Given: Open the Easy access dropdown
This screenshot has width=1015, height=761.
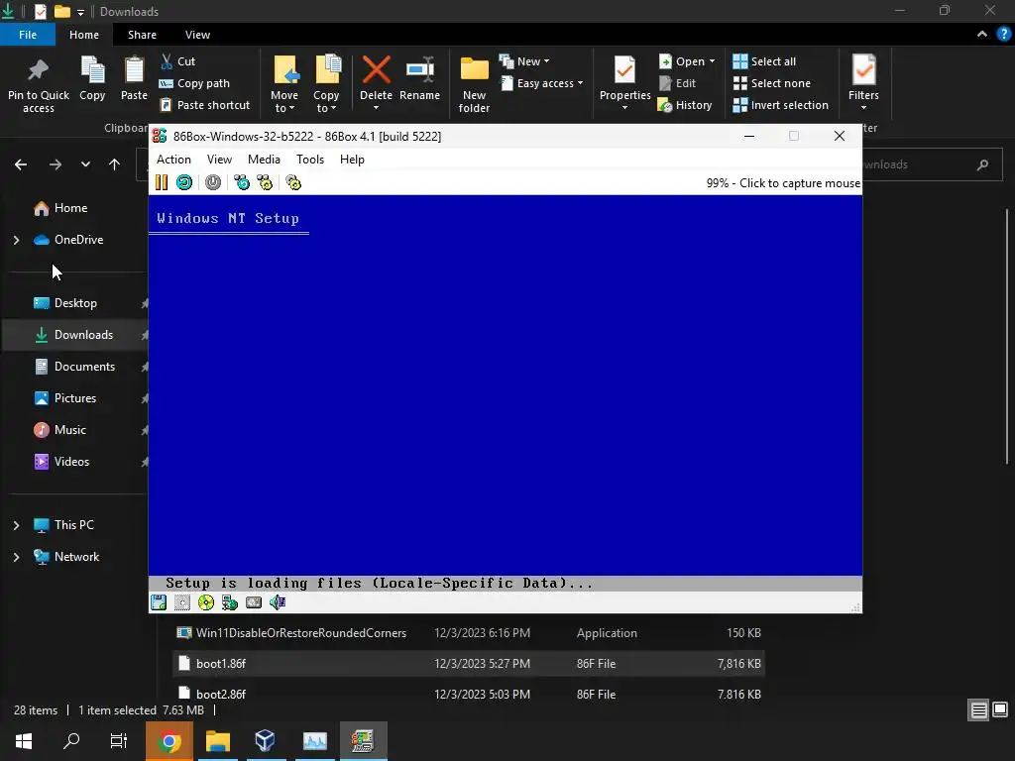Looking at the screenshot, I should (542, 83).
